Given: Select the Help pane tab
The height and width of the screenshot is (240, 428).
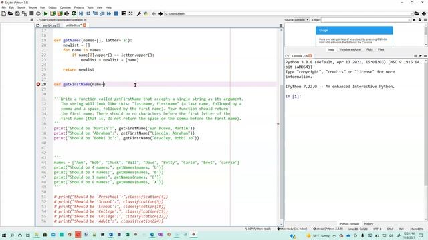Looking at the screenshot, I should click(331, 49).
